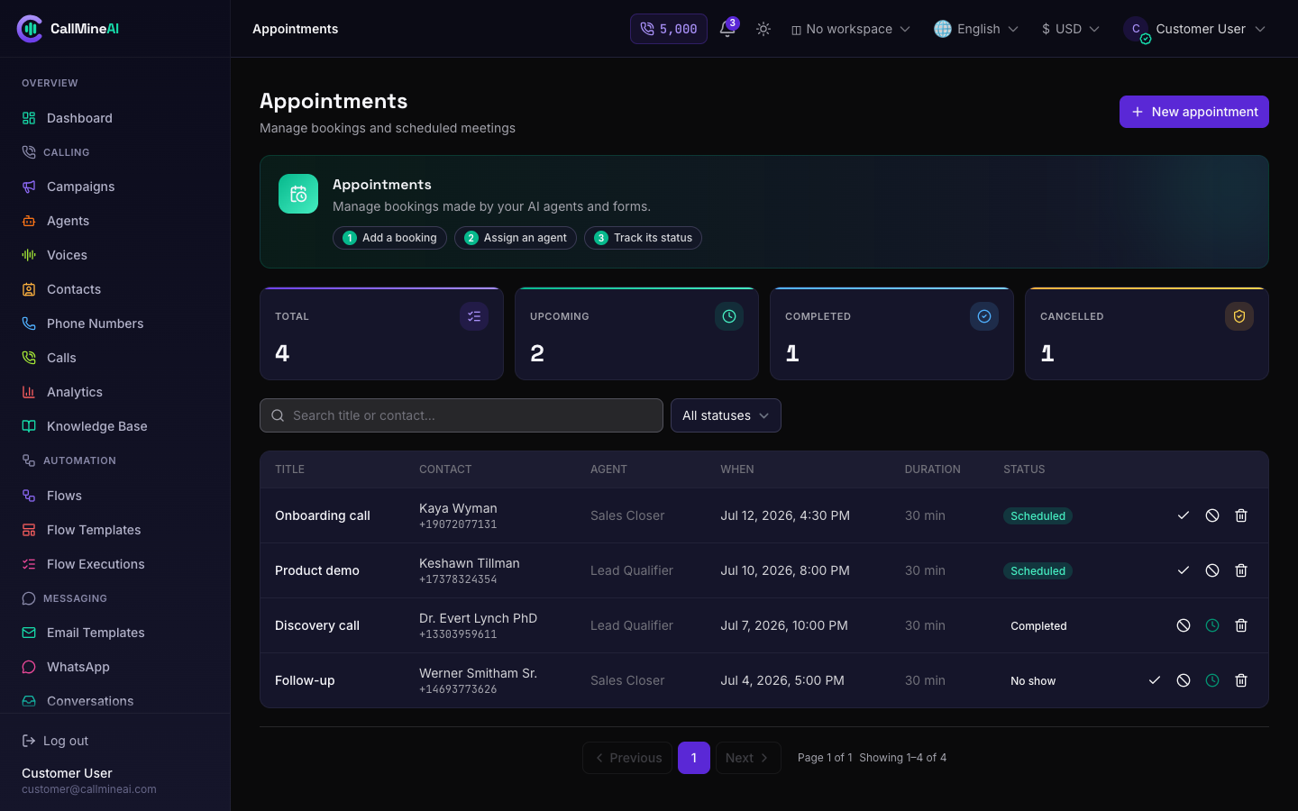Toggle the light/dark theme sun icon
Viewport: 1298px width, 811px height.
[763, 29]
